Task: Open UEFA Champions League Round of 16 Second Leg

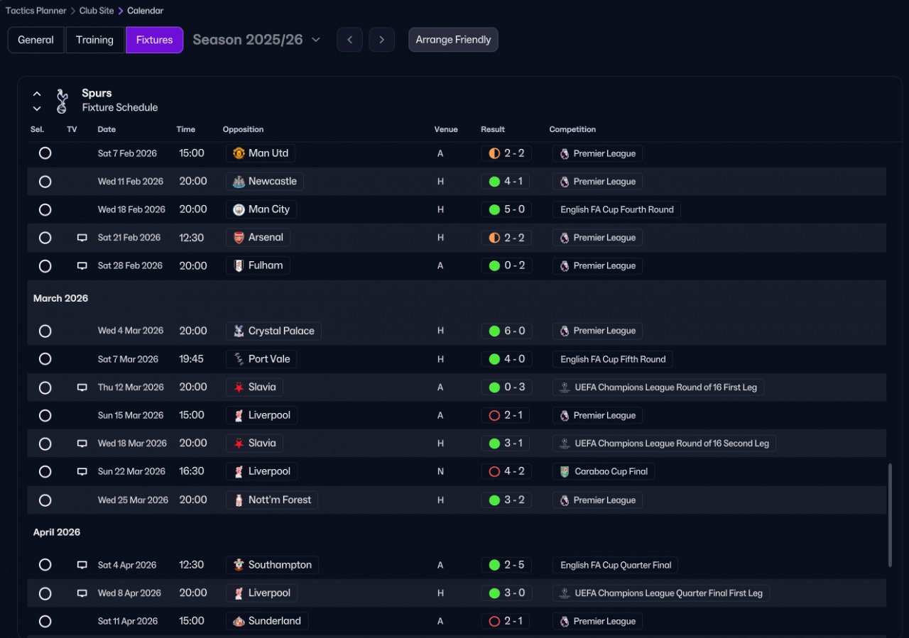Action: click(664, 444)
